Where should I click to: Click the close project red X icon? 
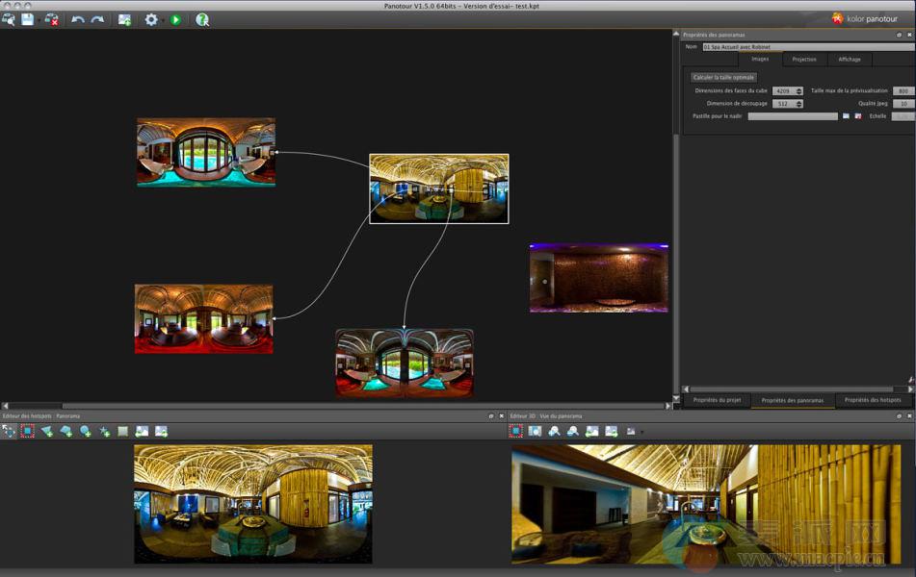tap(52, 19)
